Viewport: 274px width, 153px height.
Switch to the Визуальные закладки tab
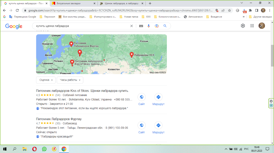point(73,4)
